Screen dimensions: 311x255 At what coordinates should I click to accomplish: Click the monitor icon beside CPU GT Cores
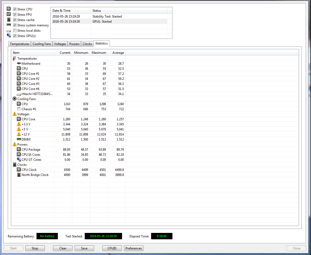19,160
